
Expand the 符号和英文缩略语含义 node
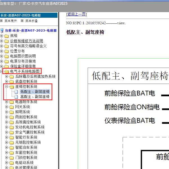click(x=1, y=46)
